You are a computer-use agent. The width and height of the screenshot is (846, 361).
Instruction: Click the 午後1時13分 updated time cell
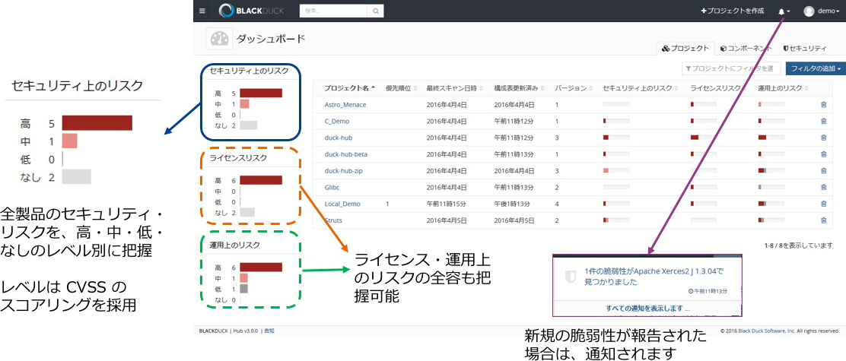coord(514,204)
